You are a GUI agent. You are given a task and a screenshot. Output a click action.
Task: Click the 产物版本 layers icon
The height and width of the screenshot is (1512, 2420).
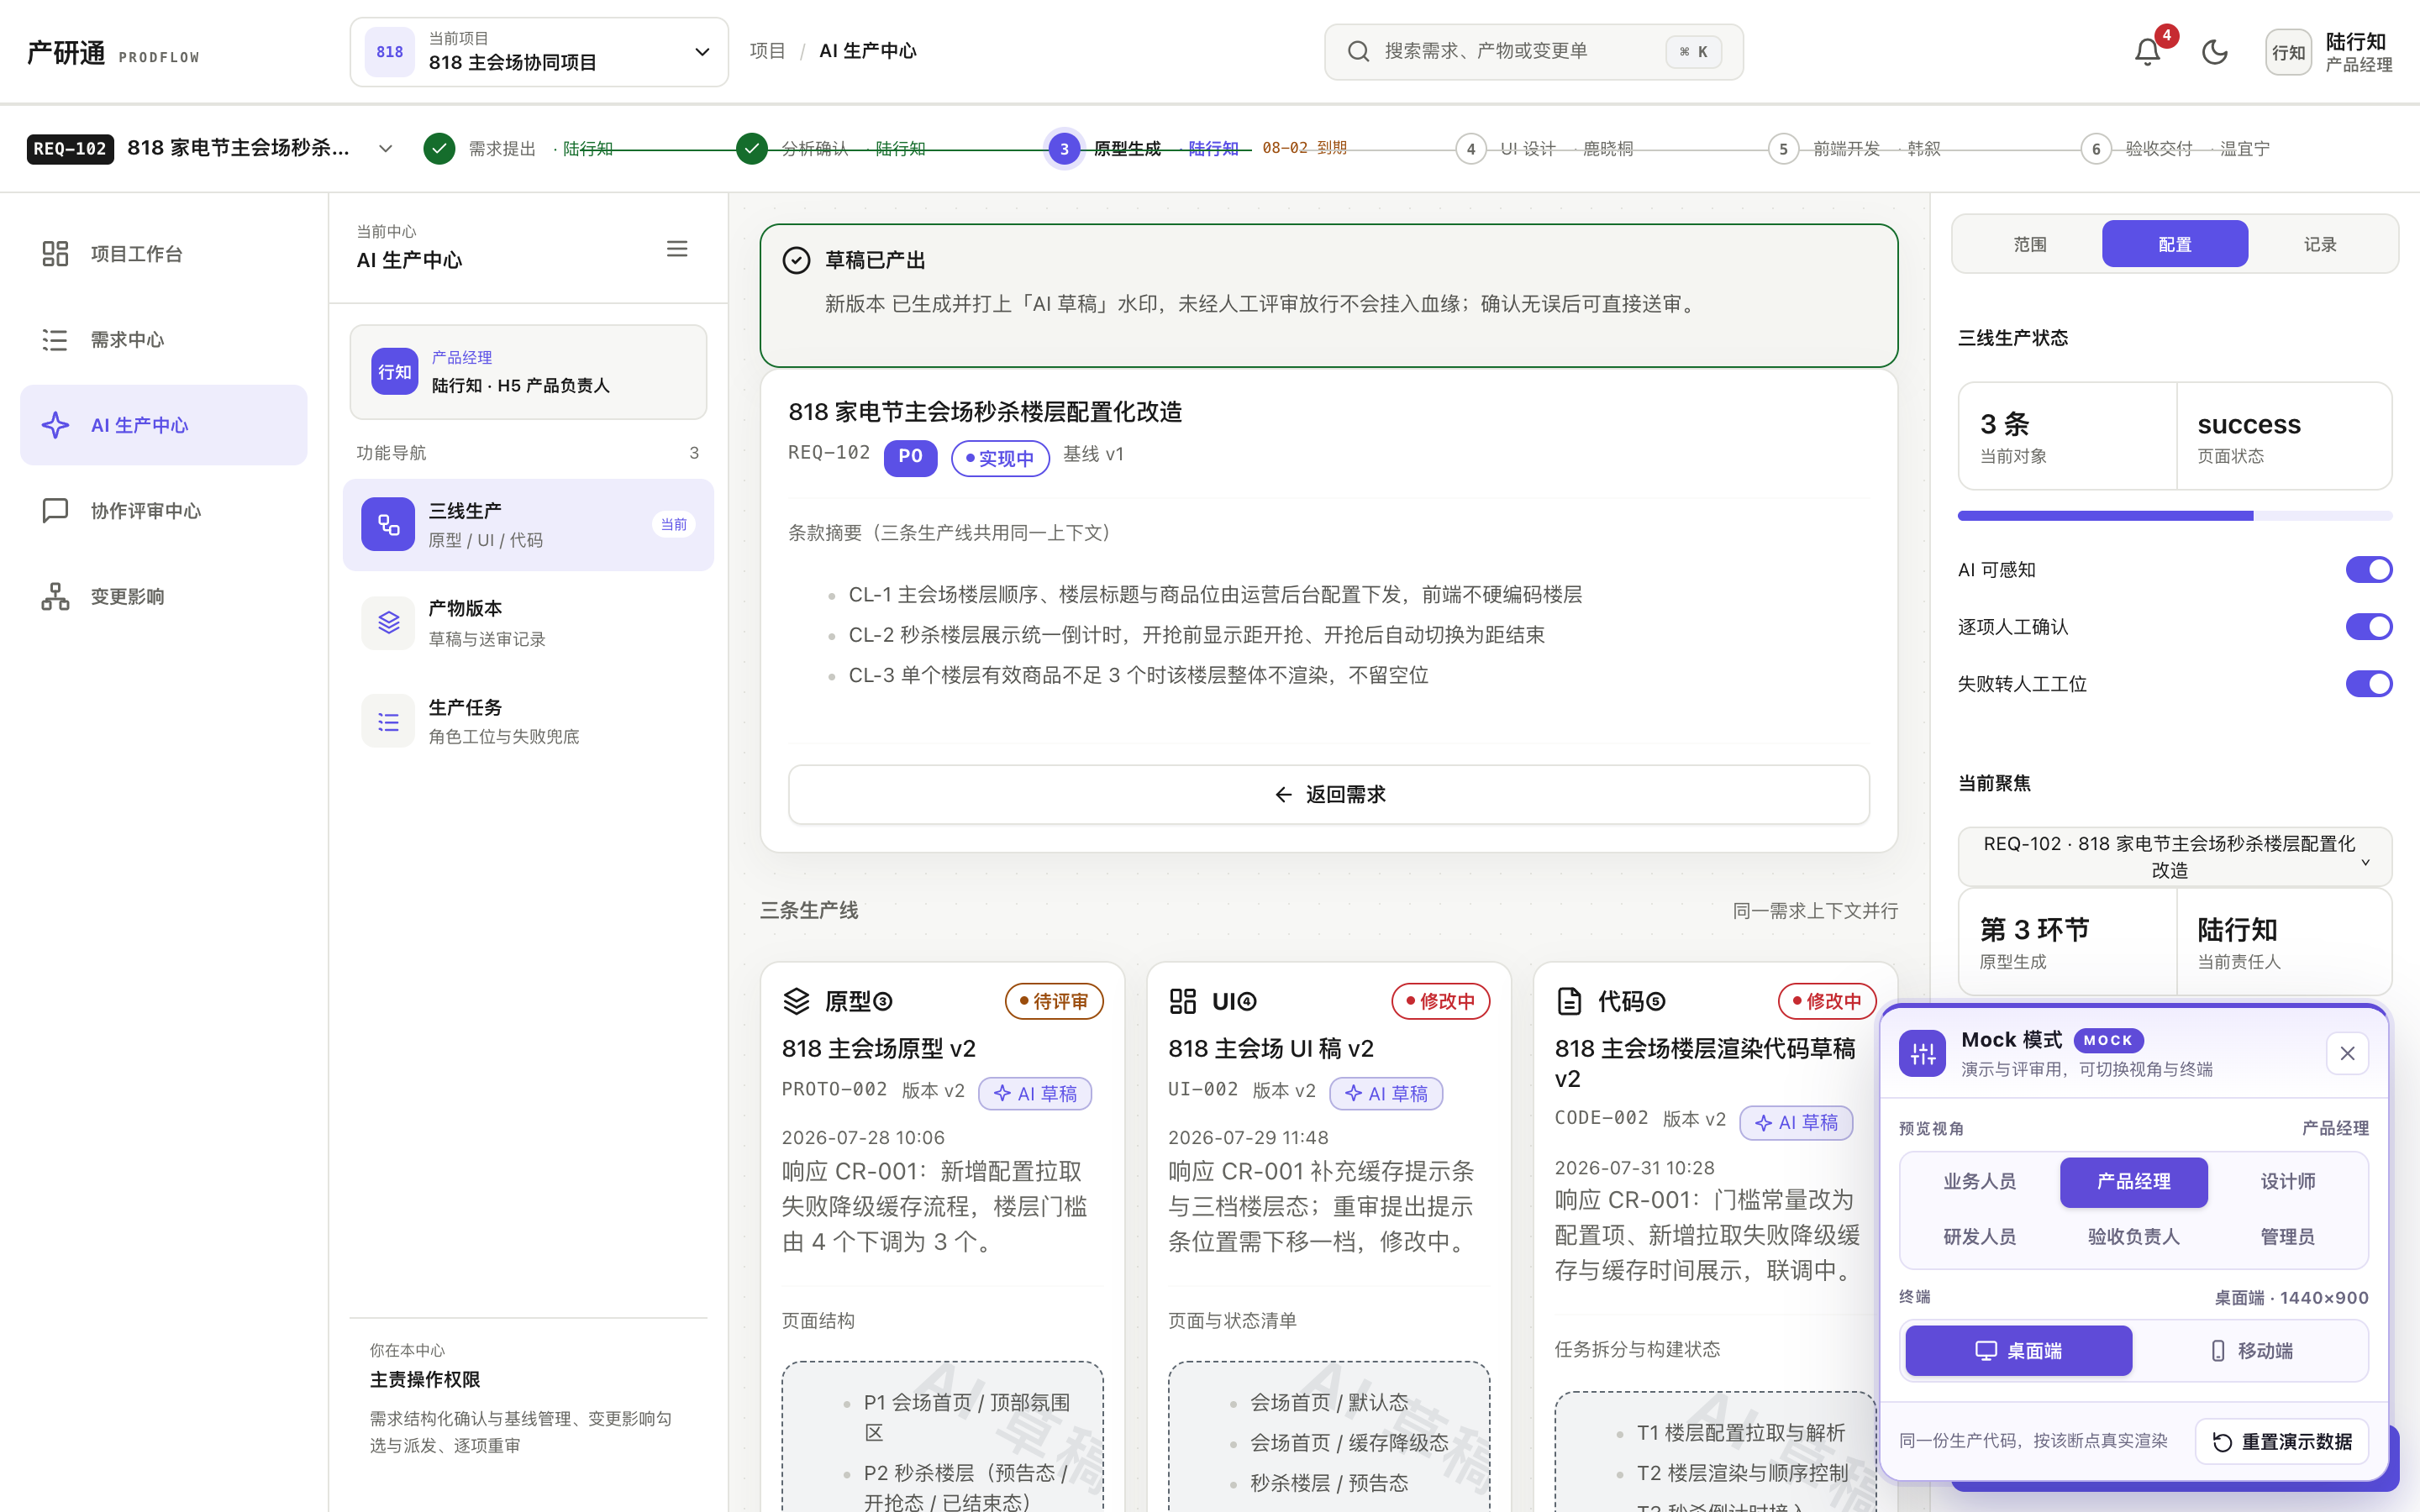coord(388,622)
